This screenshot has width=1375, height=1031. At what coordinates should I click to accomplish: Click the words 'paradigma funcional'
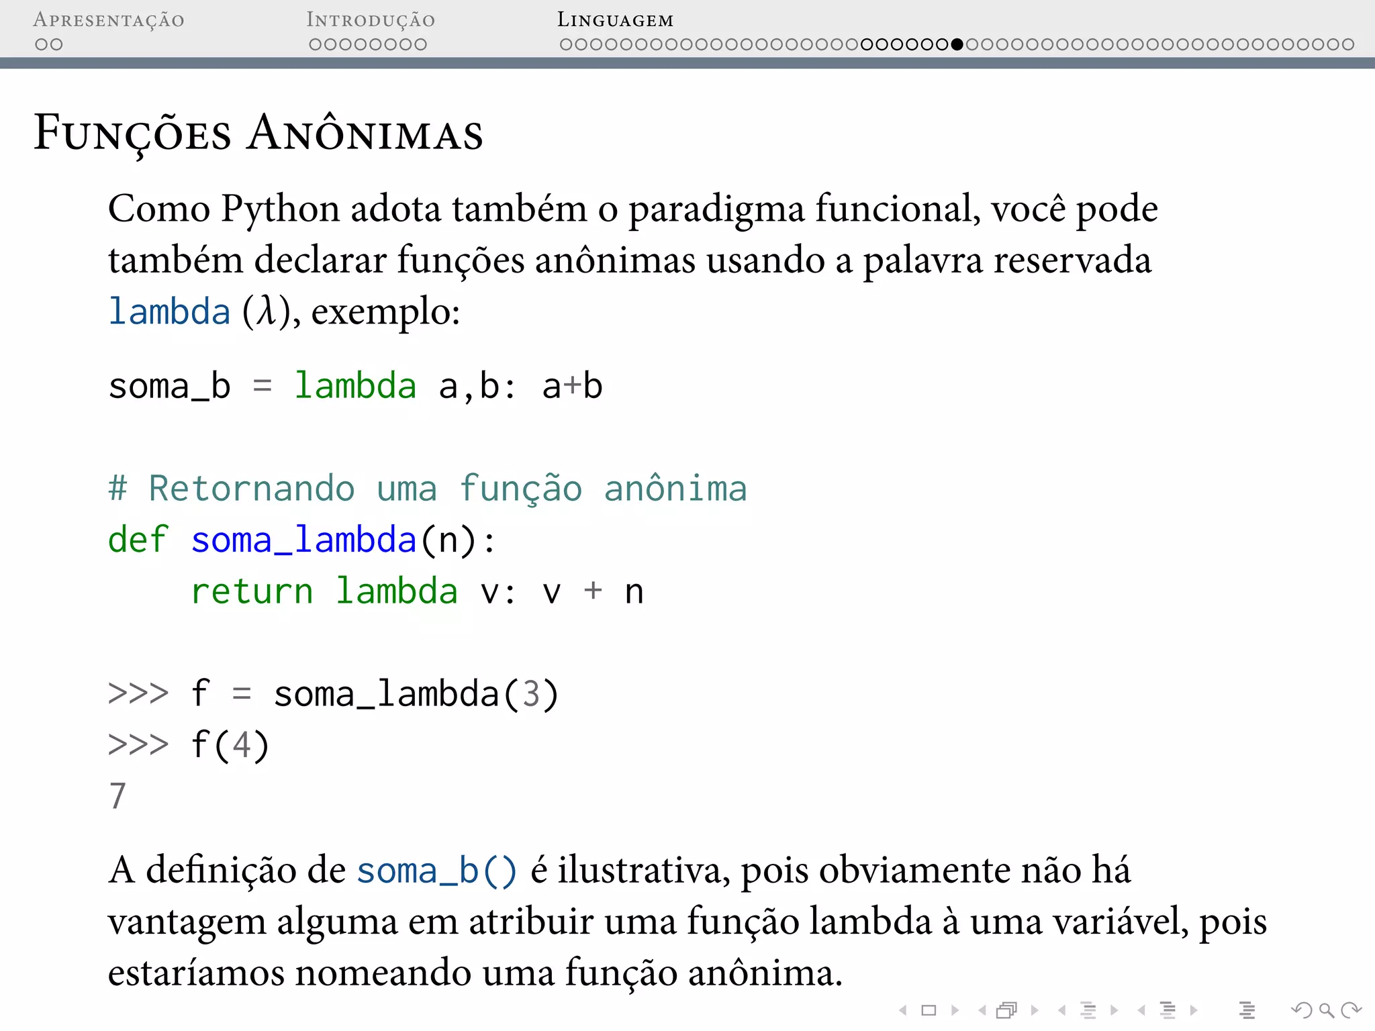pyautogui.click(x=800, y=209)
